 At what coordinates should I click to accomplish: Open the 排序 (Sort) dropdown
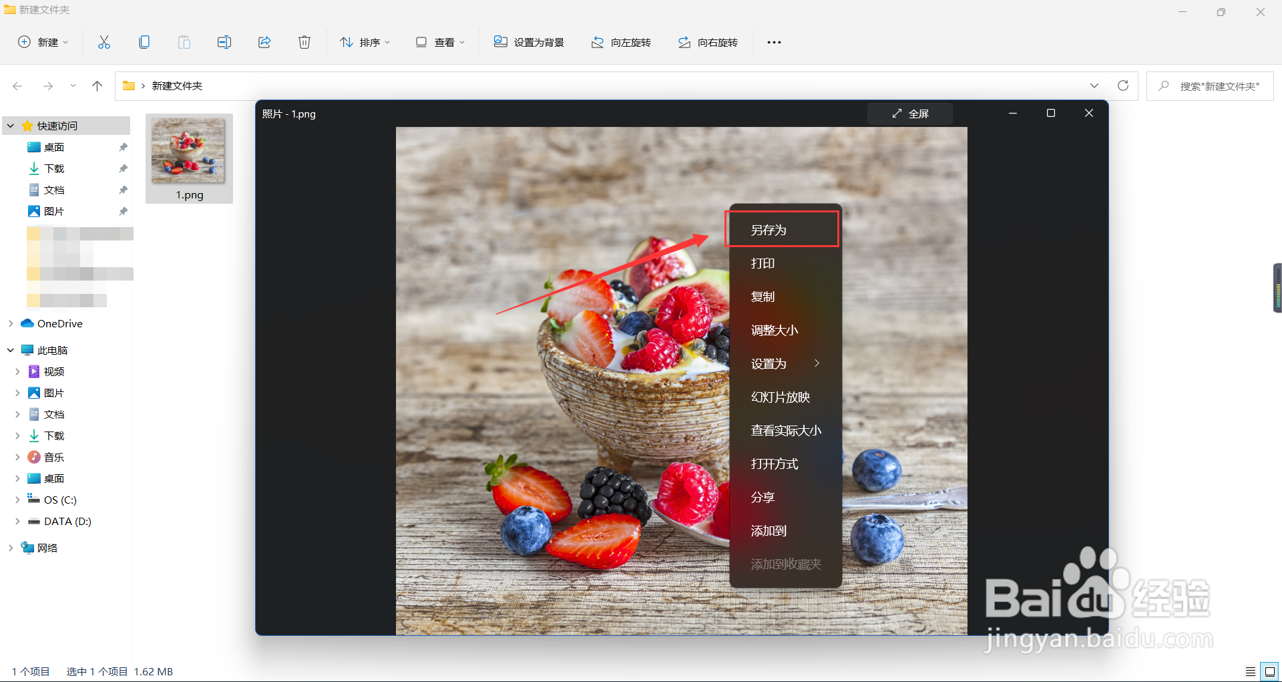(365, 42)
